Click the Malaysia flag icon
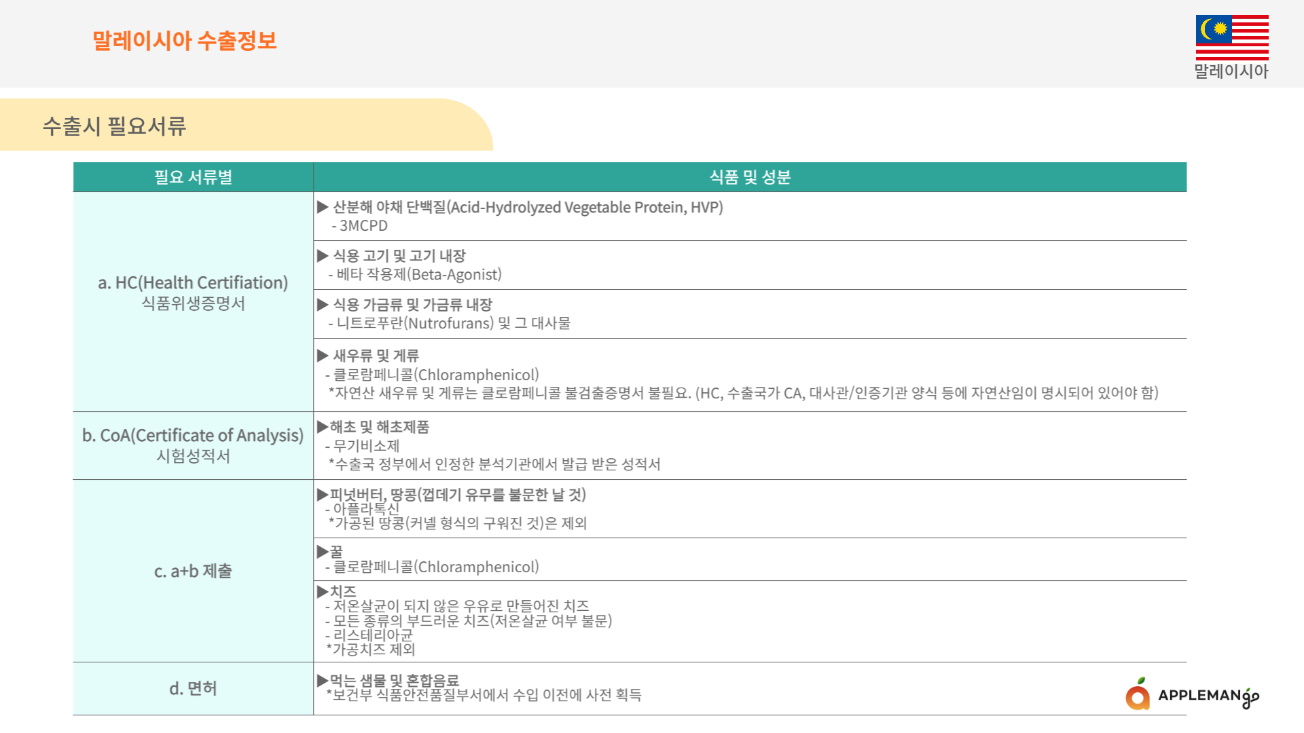 tap(1231, 37)
